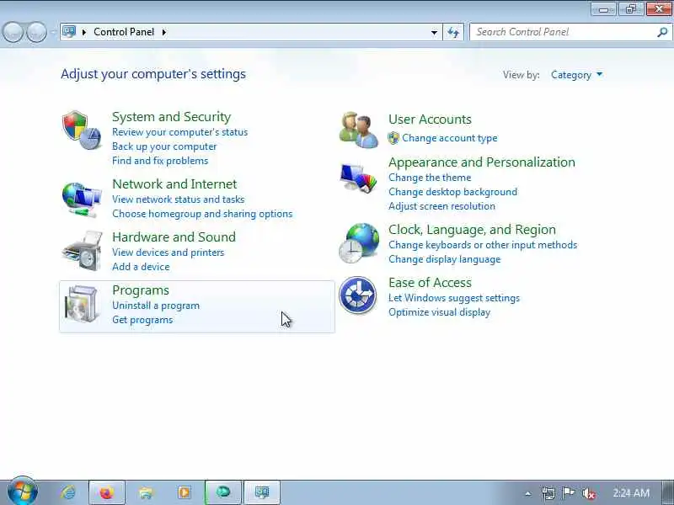The height and width of the screenshot is (505, 674).
Task: Open the Programs heading
Action: 141,290
